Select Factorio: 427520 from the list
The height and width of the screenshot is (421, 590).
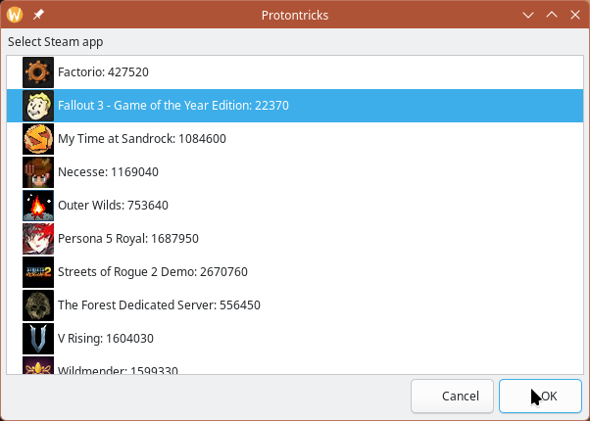click(x=295, y=72)
